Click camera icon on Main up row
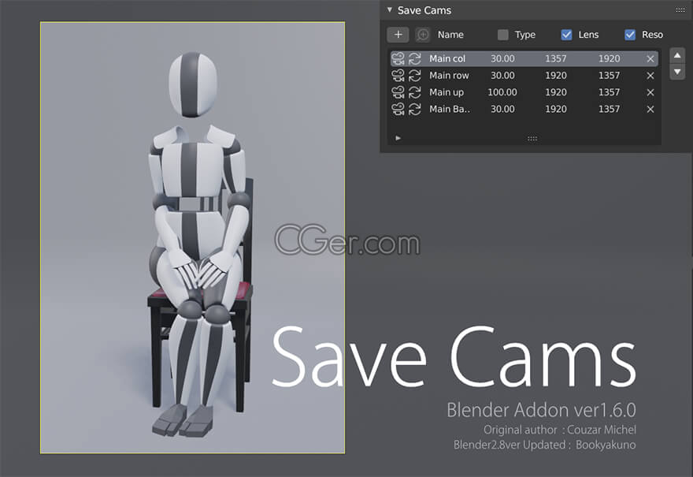 click(398, 92)
